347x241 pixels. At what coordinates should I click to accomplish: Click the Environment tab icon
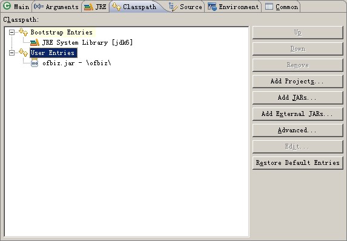point(212,7)
